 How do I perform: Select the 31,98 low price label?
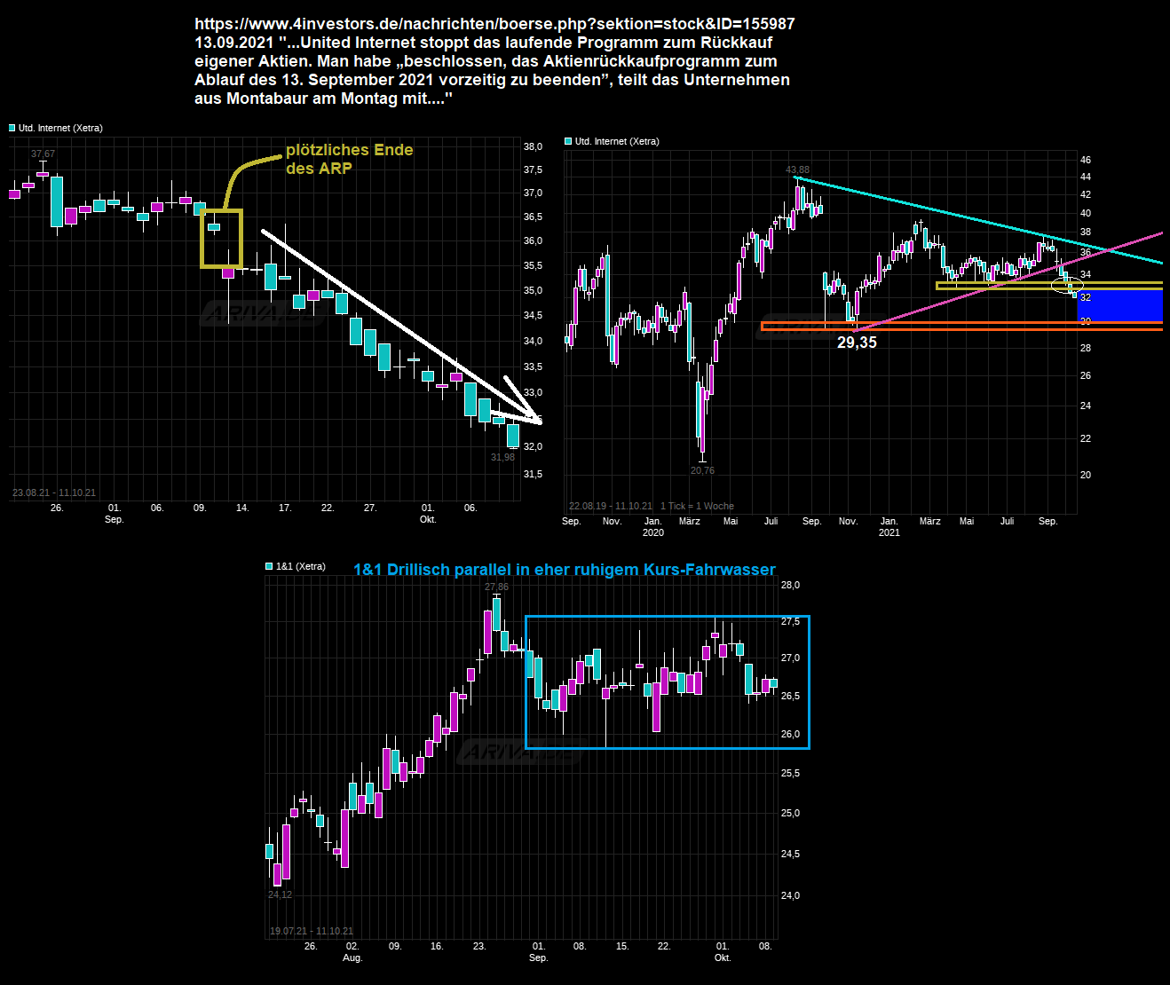point(502,458)
